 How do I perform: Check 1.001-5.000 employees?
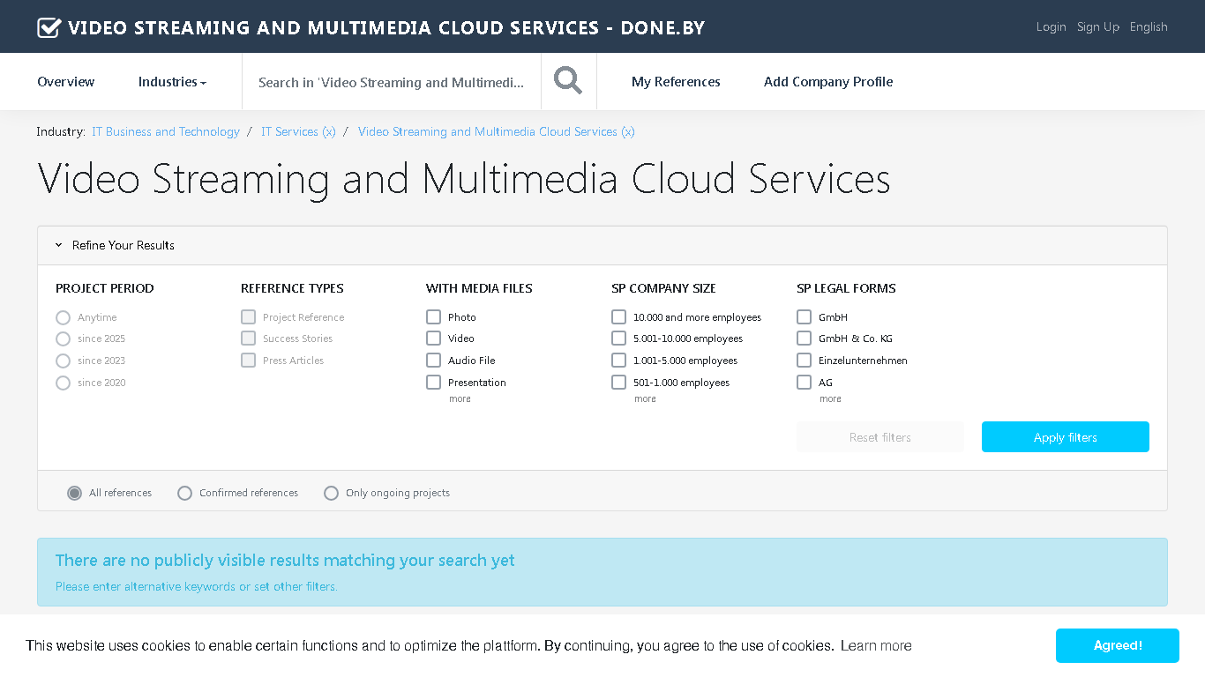tap(618, 360)
